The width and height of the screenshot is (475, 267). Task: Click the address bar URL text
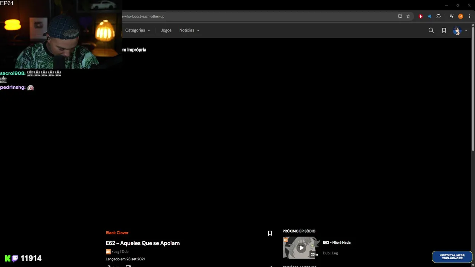tap(143, 16)
